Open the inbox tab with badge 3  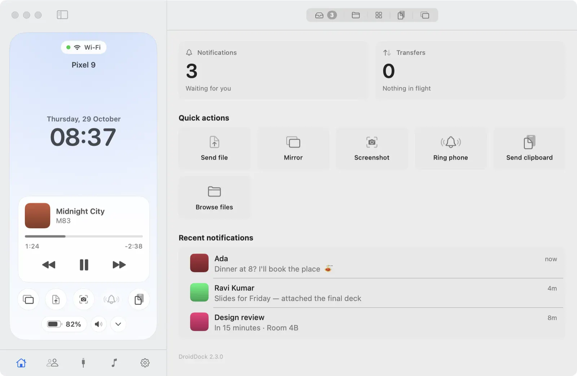coord(326,15)
